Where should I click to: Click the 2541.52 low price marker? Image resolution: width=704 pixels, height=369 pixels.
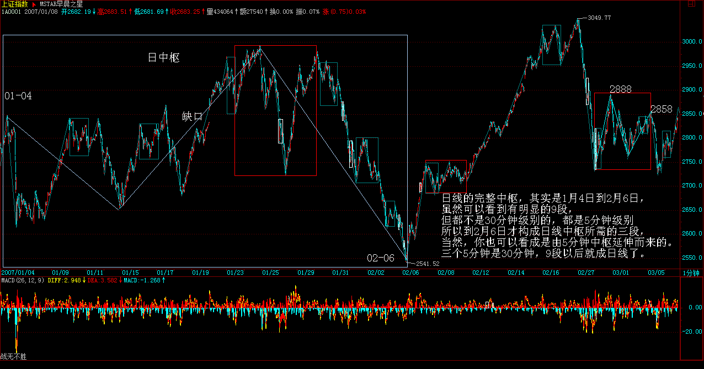428,264
